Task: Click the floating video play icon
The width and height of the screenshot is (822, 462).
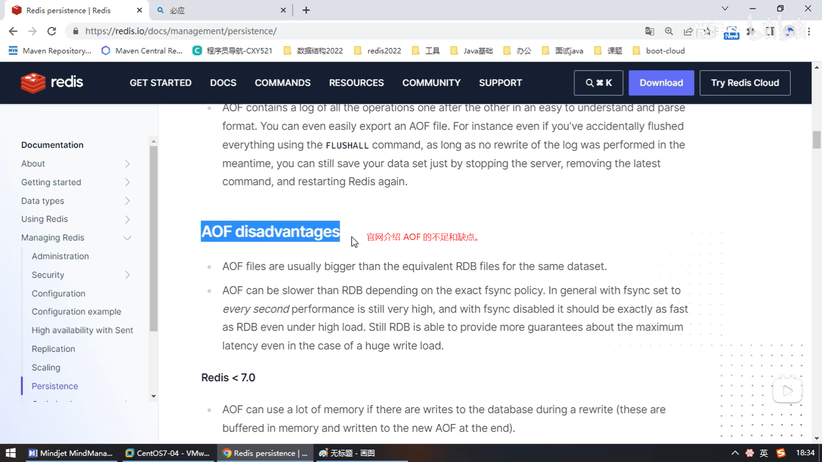Action: pyautogui.click(x=787, y=390)
